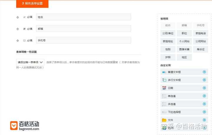Click the move handle beside the 邮箱 field

tap(18, 29)
